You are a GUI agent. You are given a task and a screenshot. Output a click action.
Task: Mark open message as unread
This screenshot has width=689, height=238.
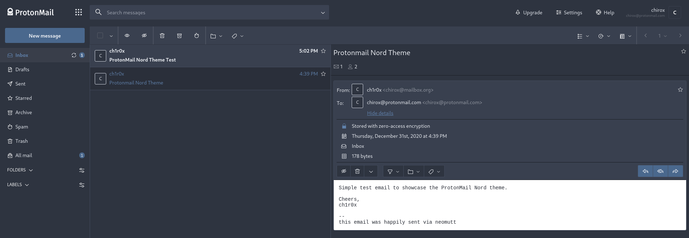[x=344, y=171]
